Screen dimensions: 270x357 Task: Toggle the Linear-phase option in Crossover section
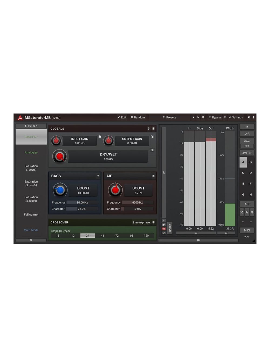(141, 222)
